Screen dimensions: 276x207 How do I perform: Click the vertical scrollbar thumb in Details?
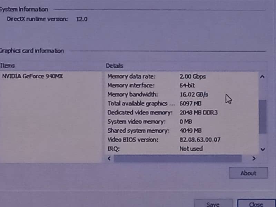click(x=262, y=116)
